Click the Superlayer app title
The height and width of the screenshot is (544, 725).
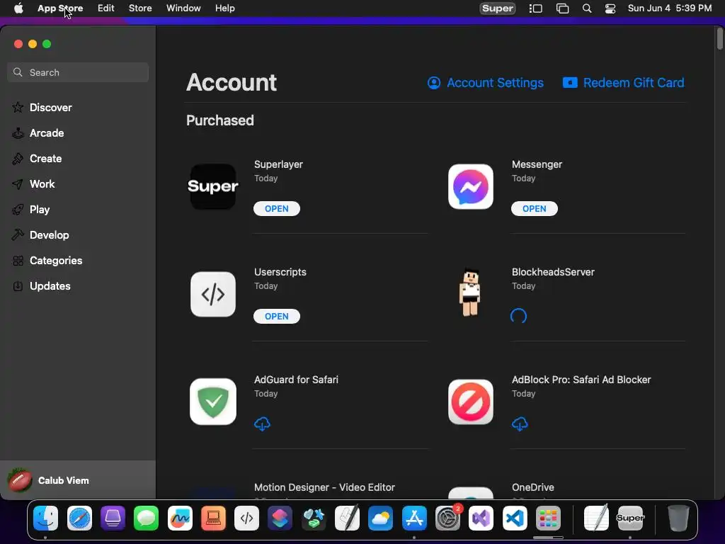[278, 164]
